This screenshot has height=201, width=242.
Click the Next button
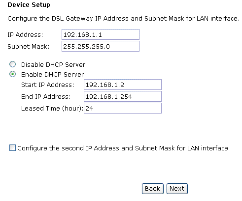pos(177,189)
